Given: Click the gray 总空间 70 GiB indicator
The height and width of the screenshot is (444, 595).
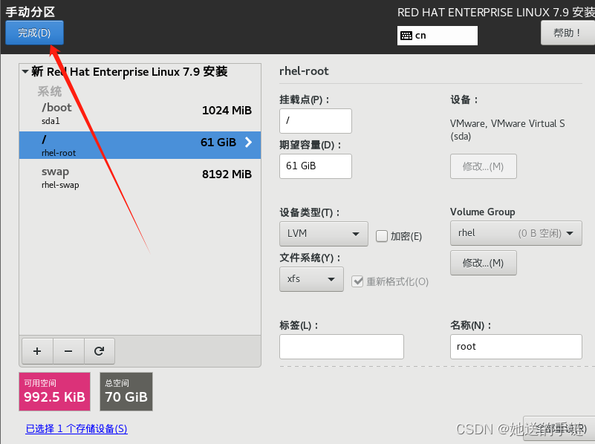Looking at the screenshot, I should (126, 391).
